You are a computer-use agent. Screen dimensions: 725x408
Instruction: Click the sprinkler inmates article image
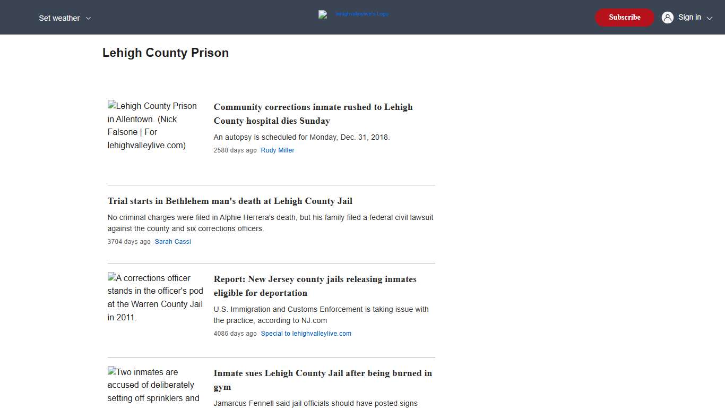[153, 385]
